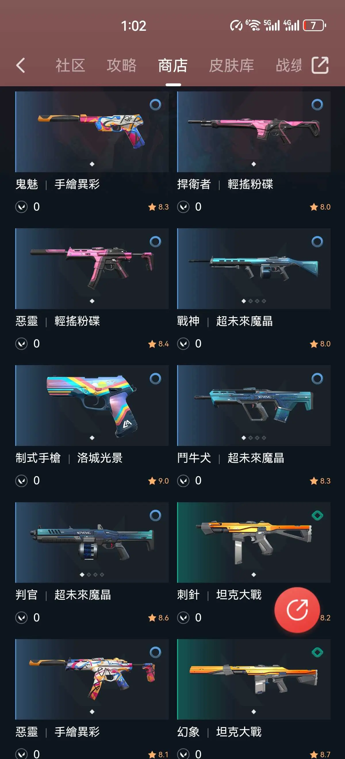Click the blue rarity circle on 鬼魅 手繪異彩
The height and width of the screenshot is (759, 345).
click(155, 105)
